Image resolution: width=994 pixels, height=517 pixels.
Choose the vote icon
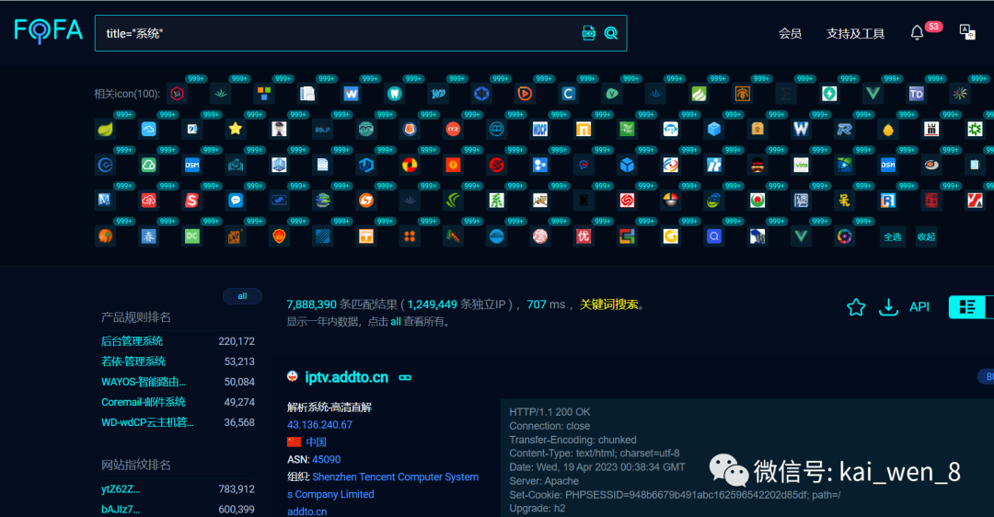(x=802, y=165)
